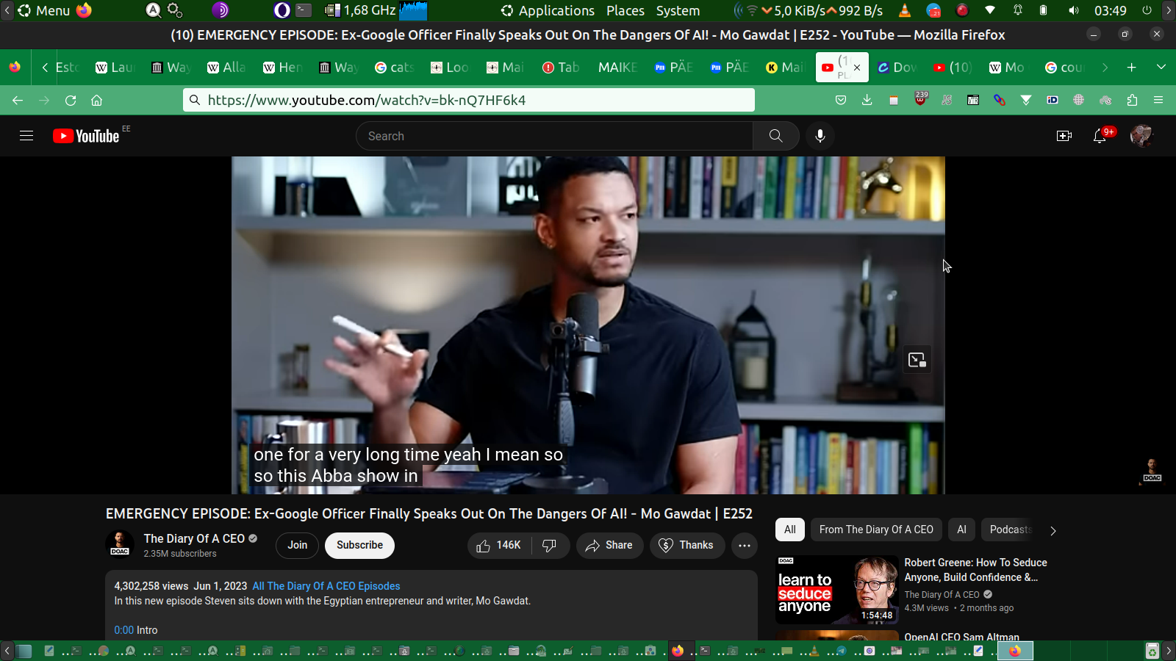The image size is (1176, 661).
Task: Jump to 0:00 Intro timestamp
Action: (124, 630)
